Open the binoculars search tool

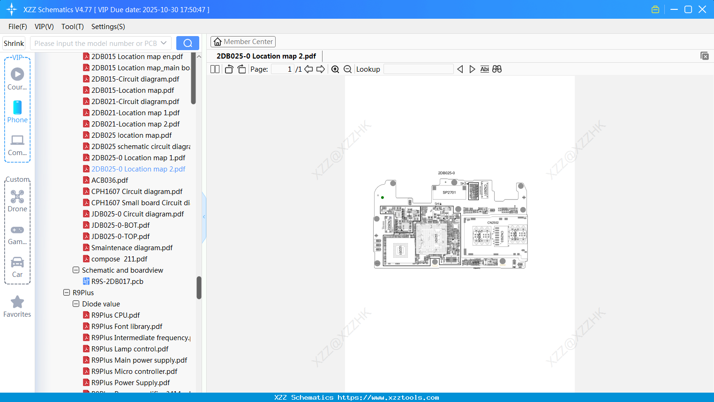[497, 69]
